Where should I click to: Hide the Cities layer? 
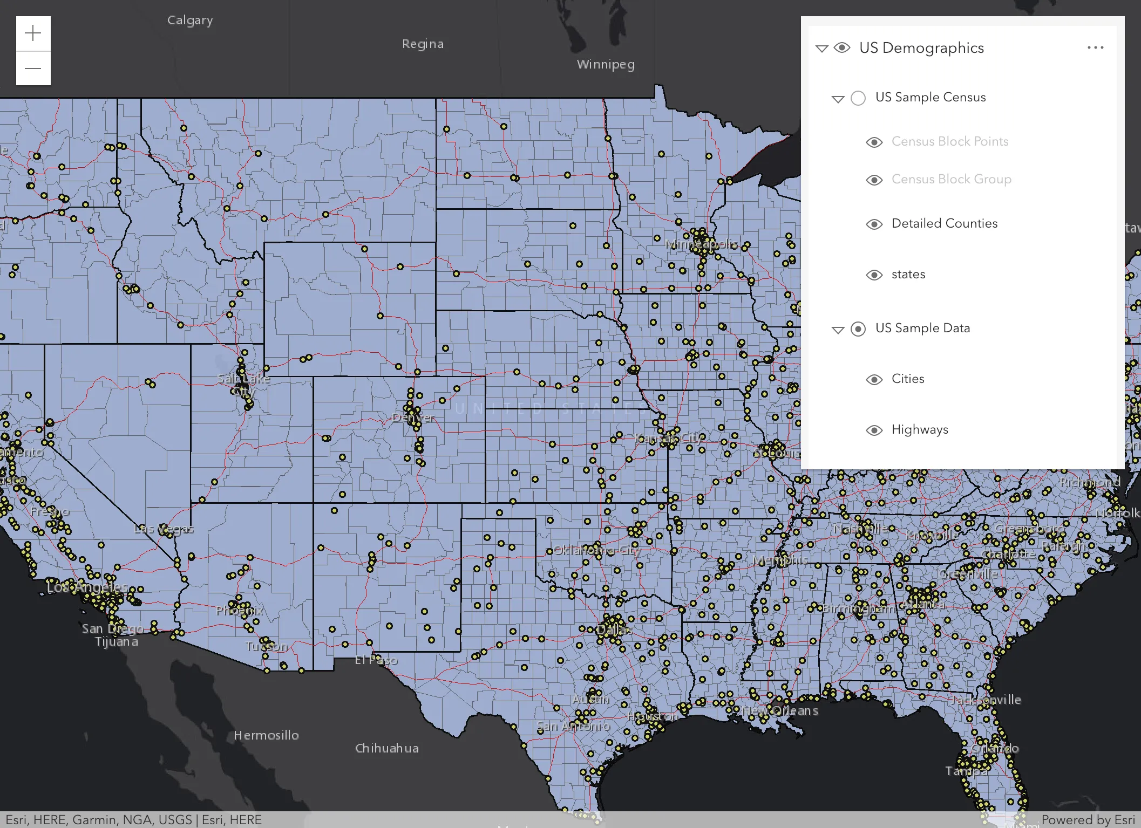click(874, 379)
